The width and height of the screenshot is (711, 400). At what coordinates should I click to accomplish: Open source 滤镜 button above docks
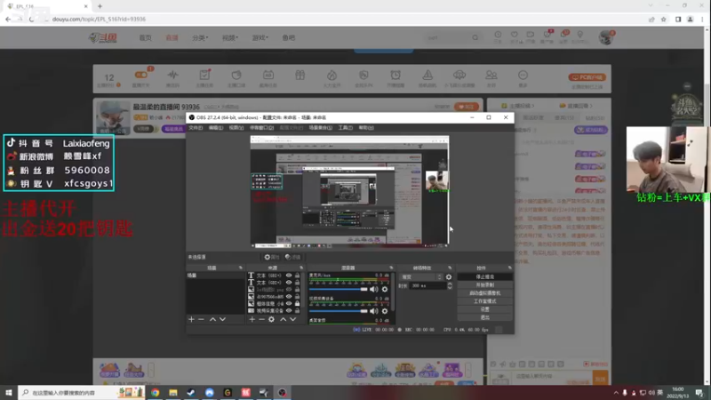pos(293,257)
